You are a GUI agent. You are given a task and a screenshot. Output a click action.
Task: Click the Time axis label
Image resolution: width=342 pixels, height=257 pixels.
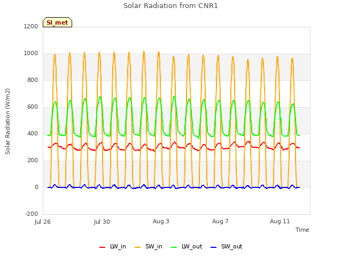tap(302, 230)
